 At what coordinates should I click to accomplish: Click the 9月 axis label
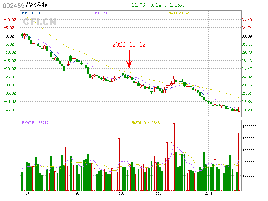pyautogui.click(x=79, y=194)
